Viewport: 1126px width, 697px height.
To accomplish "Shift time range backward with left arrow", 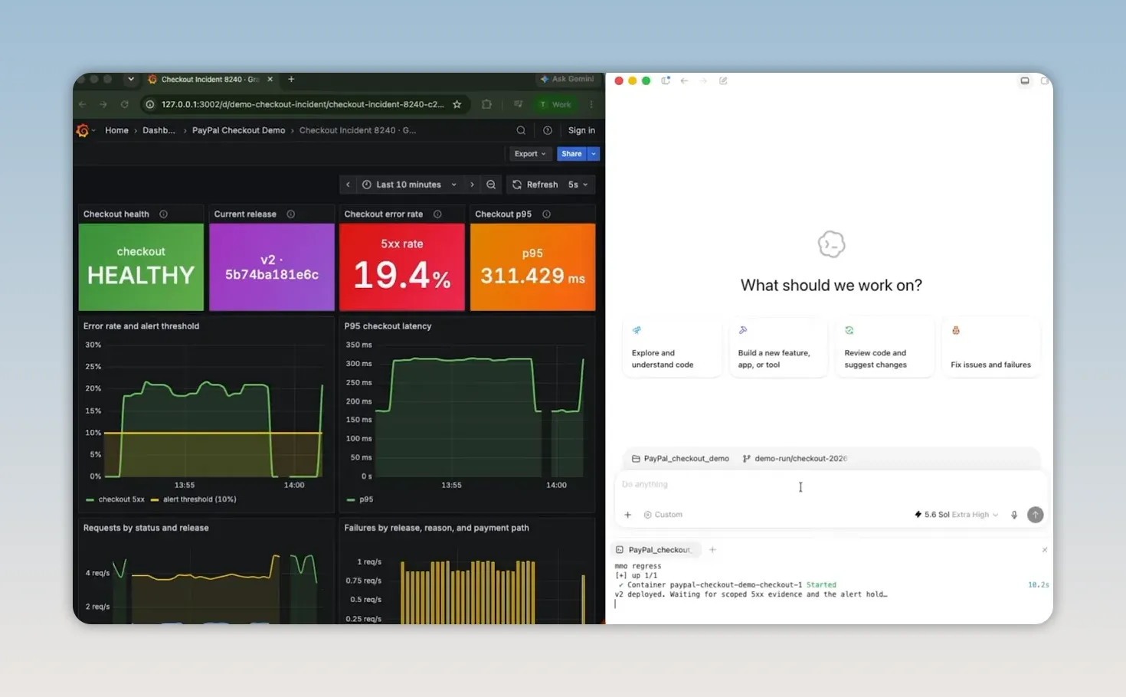I will (348, 185).
